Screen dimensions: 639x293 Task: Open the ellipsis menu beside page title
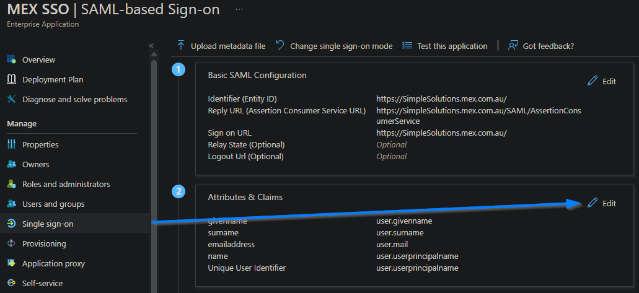(239, 11)
